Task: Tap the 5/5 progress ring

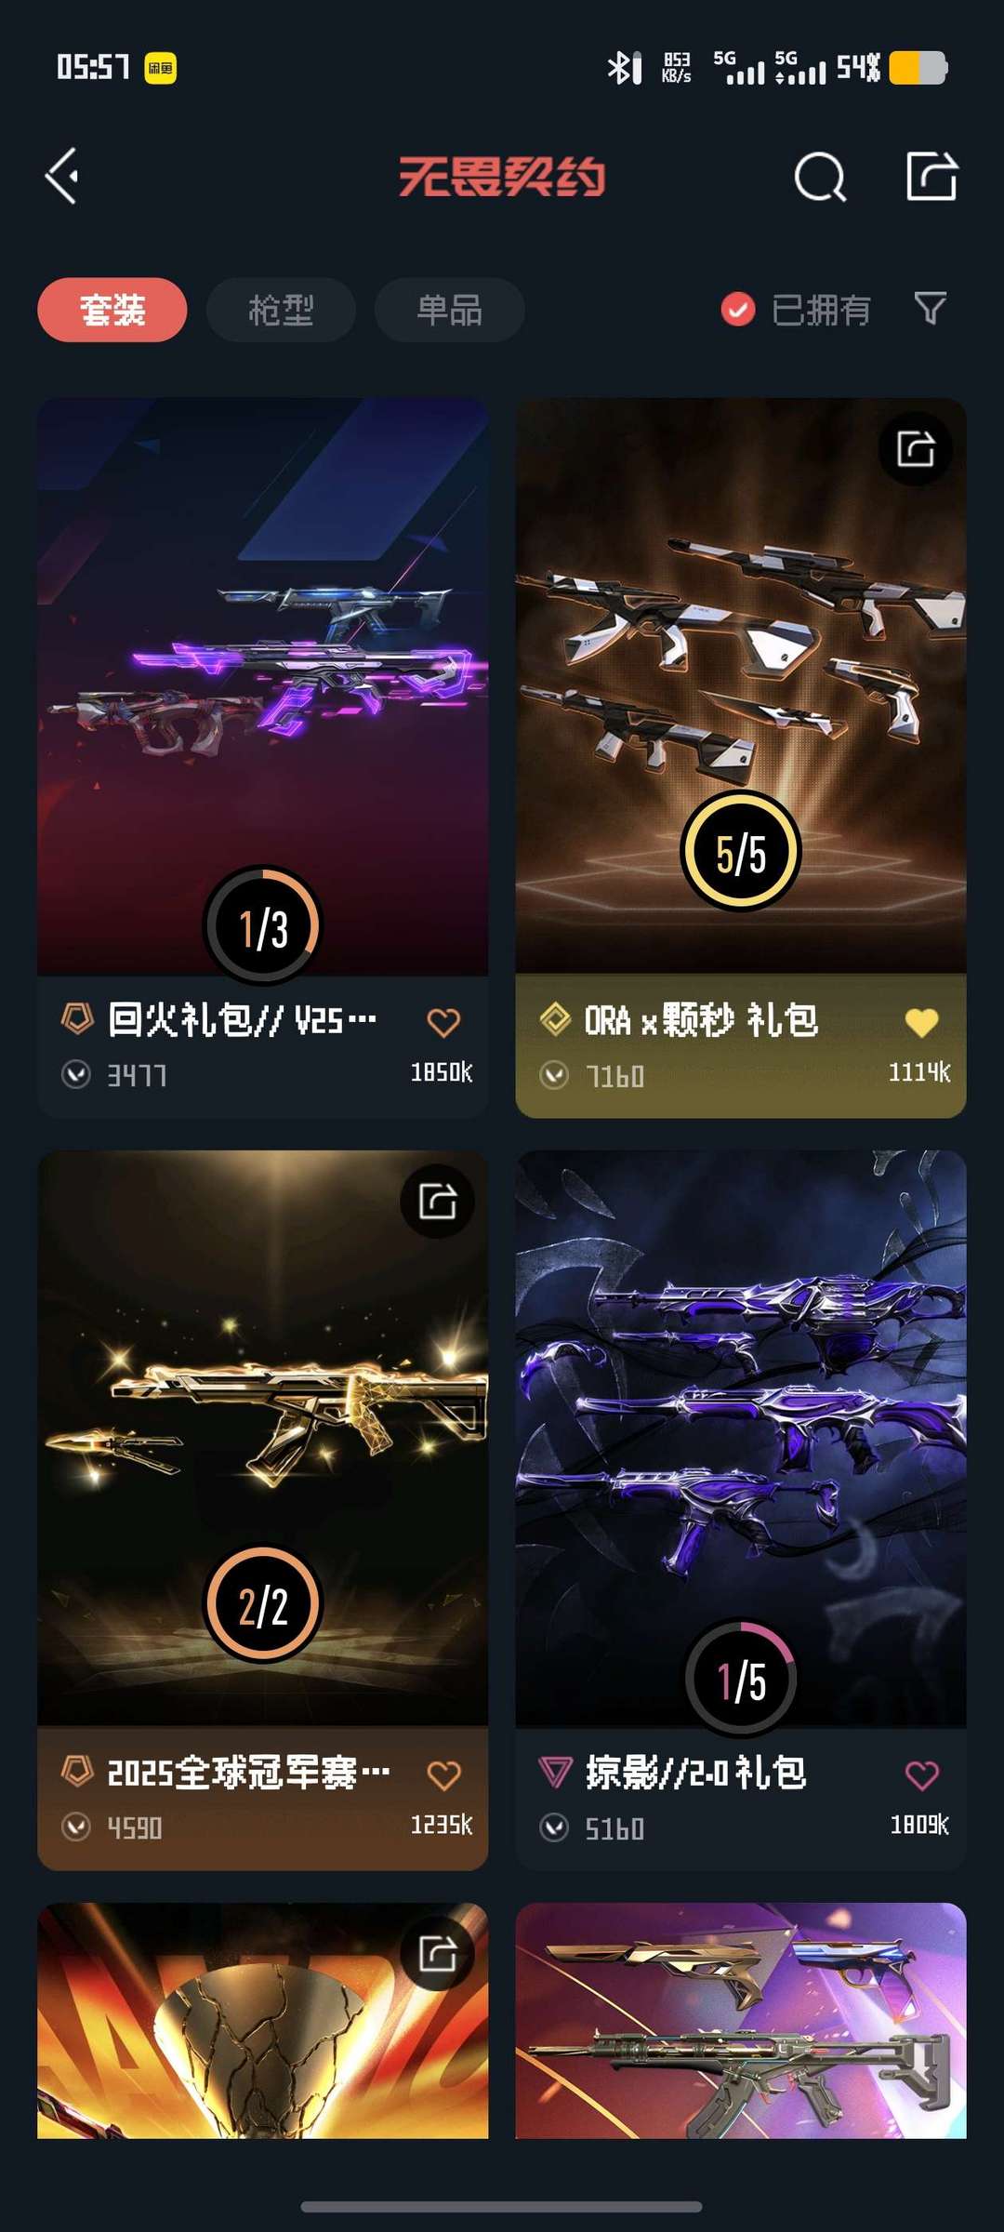Action: 741,852
